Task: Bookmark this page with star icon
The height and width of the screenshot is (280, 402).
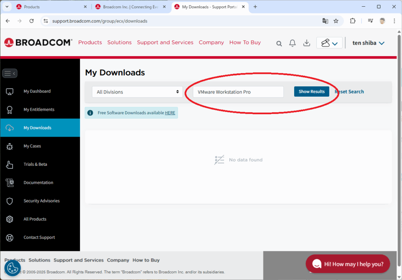Action: coord(336,21)
